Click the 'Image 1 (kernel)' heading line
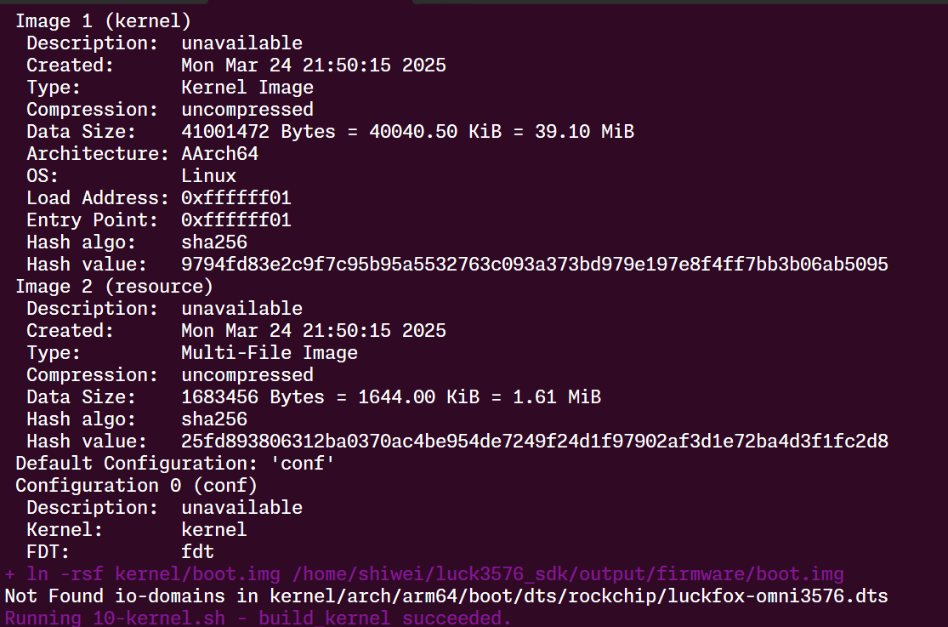This screenshot has width=948, height=627. tap(104, 21)
